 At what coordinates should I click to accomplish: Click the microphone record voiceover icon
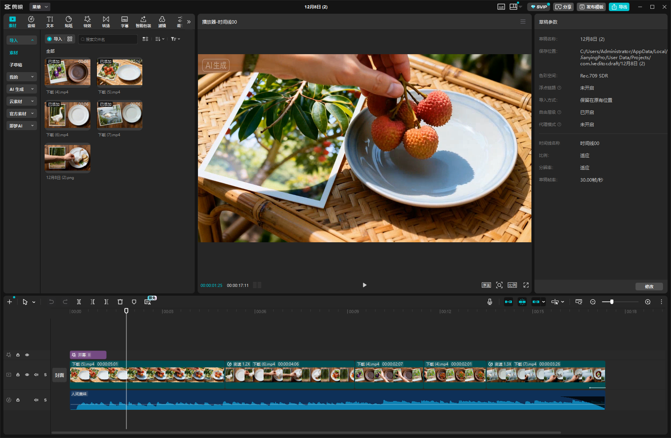(x=490, y=302)
